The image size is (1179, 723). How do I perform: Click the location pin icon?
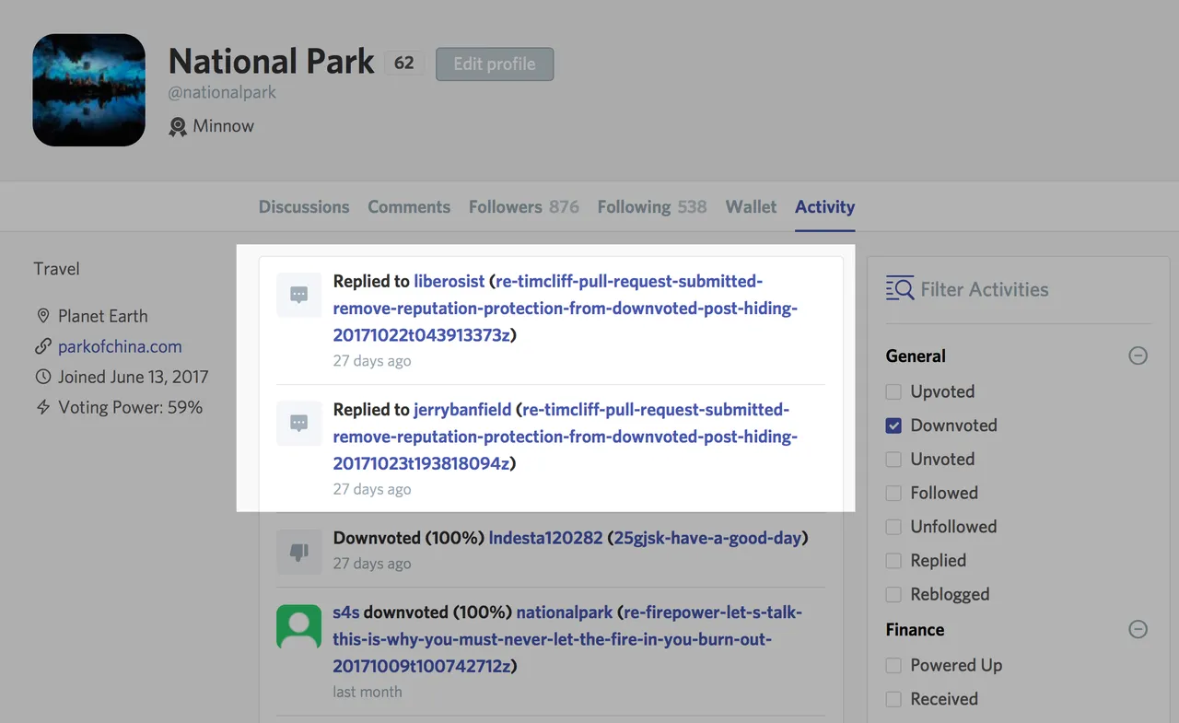point(42,316)
